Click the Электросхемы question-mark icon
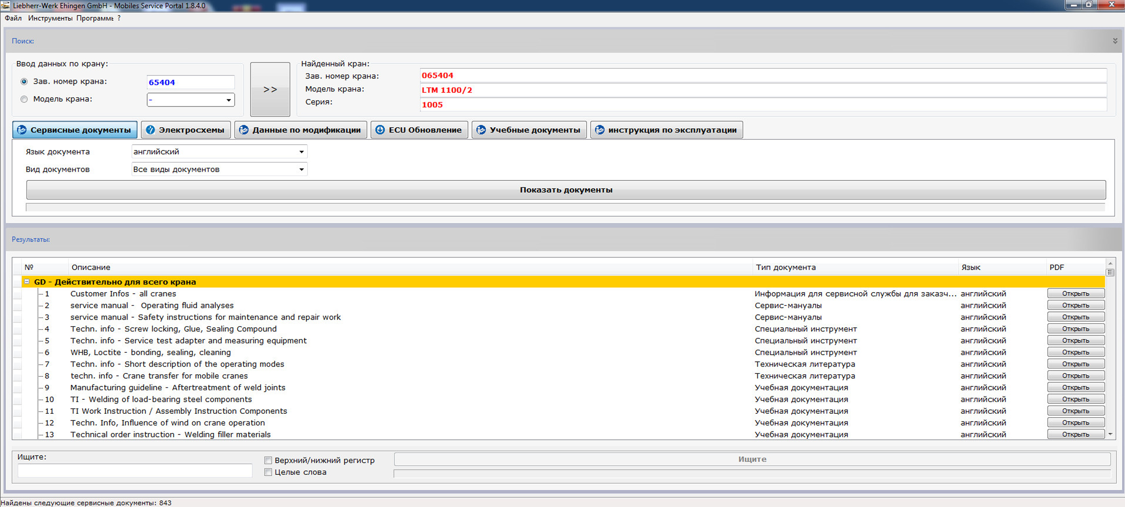The width and height of the screenshot is (1125, 507). point(151,130)
